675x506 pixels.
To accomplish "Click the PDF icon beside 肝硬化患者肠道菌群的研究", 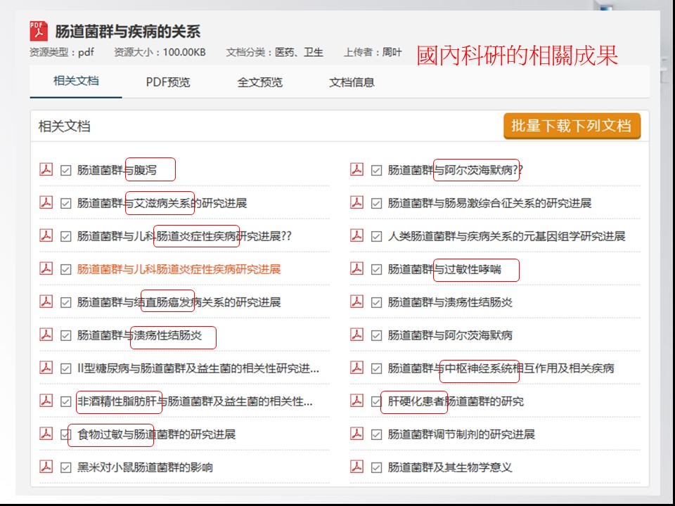I will click(x=357, y=401).
